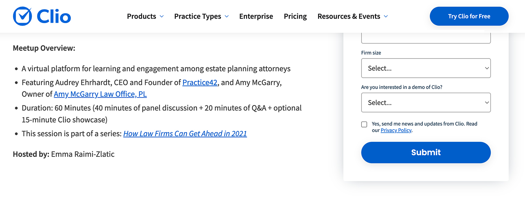Open How Law Firms Can Get Ahead link
525x201 pixels.
(x=185, y=133)
